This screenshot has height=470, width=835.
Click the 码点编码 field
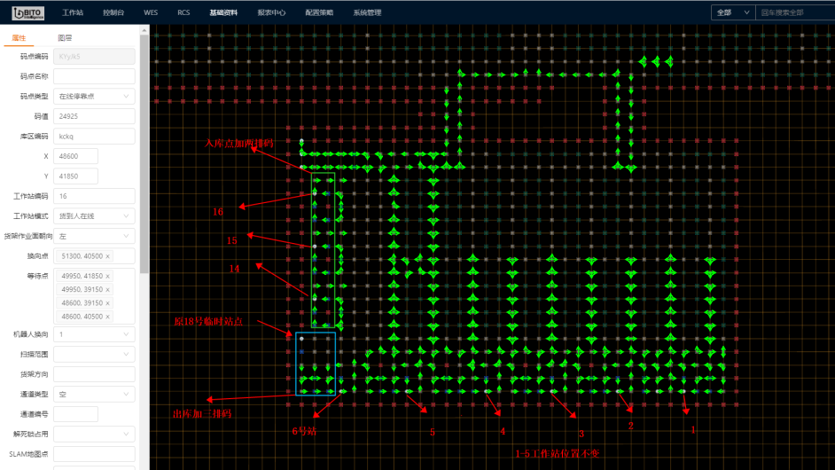pyautogui.click(x=94, y=57)
